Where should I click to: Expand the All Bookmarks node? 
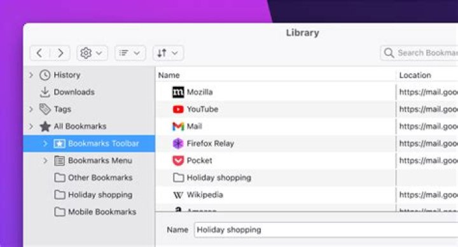pos(31,126)
